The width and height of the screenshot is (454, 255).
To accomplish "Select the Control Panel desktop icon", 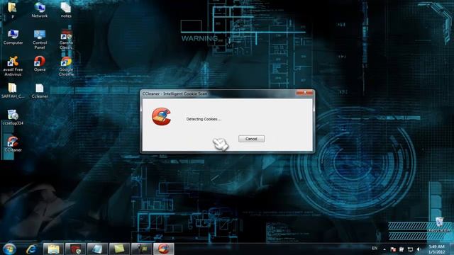I will tap(40, 40).
